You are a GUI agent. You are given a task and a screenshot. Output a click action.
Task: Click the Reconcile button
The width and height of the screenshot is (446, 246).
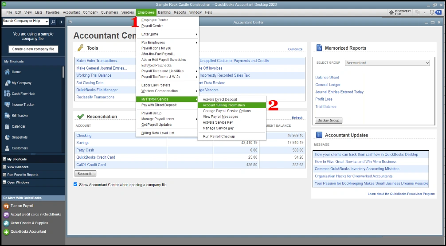(85, 174)
